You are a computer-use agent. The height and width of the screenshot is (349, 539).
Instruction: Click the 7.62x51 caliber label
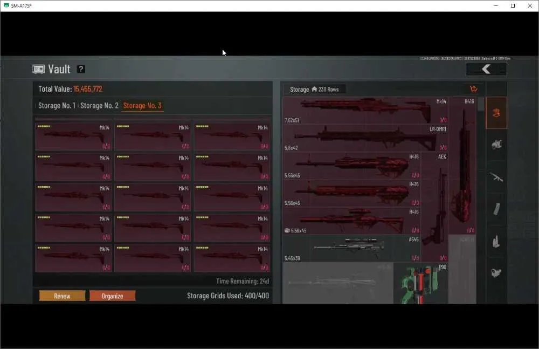[x=292, y=120]
